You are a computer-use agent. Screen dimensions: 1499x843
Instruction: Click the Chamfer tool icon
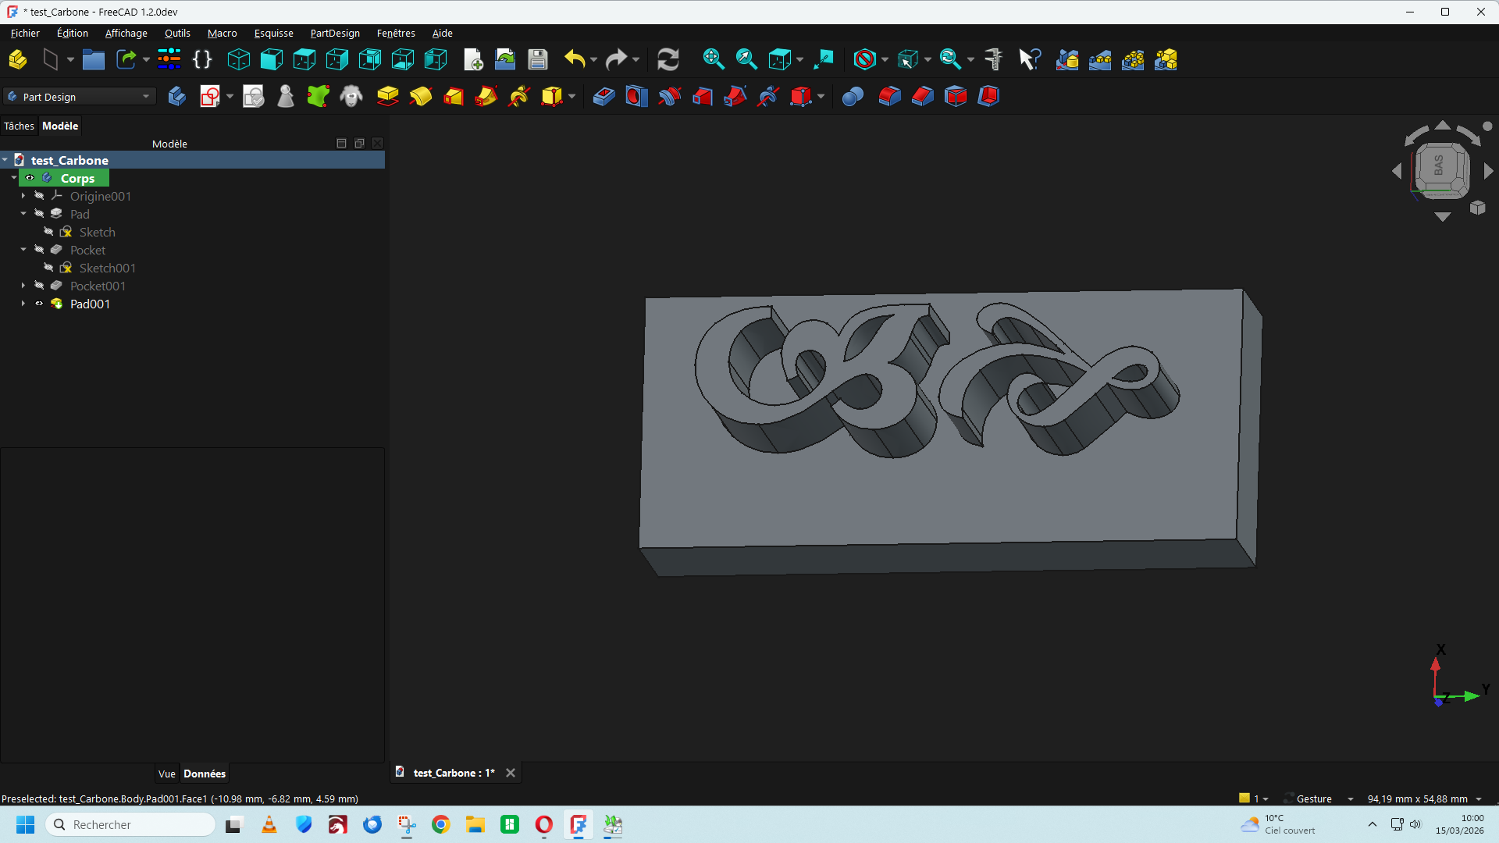coord(922,97)
